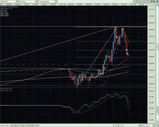This screenshot has height=127, width=159.
Task: Click the horizontal zoom slider handle
Action: pos(147,125)
